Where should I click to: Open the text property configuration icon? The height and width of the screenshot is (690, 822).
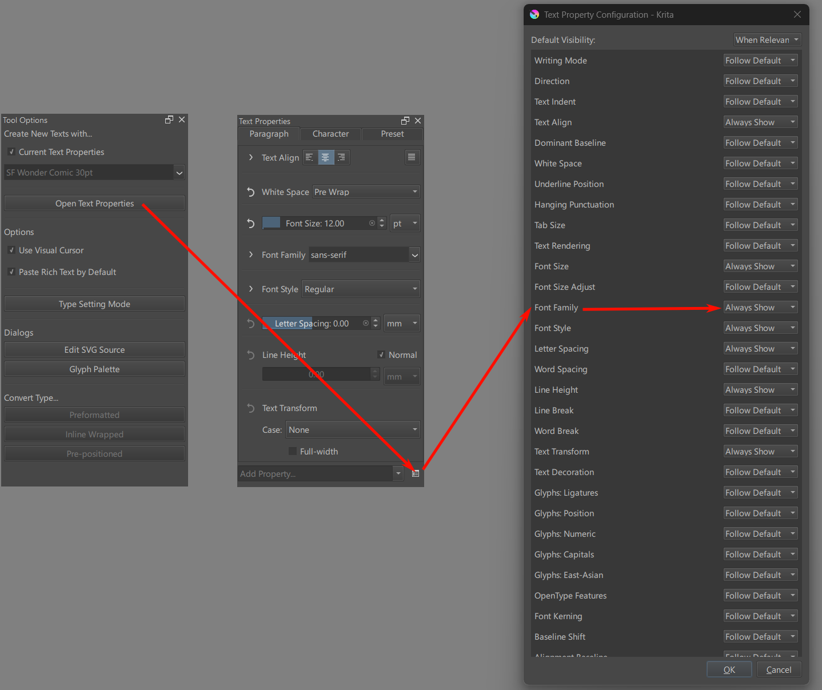pyautogui.click(x=416, y=473)
